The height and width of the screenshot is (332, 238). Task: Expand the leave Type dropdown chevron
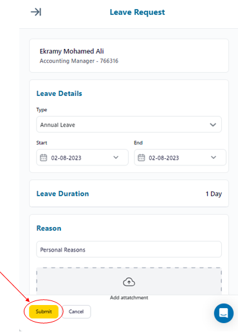coord(213,125)
